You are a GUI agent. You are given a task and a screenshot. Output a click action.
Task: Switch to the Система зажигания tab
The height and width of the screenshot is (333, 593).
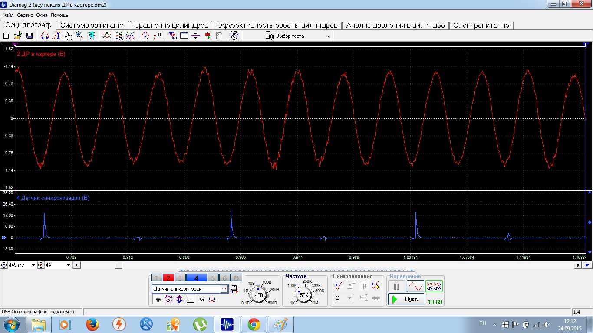[93, 25]
